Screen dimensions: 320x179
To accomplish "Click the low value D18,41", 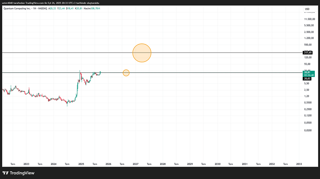I will [x=70, y=8].
